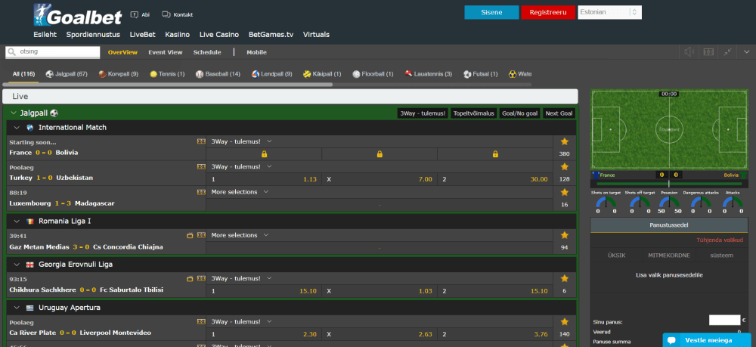This screenshot has height=347, width=756.
Task: Open More selections for Luxembourg - Madagascar
Action: point(240,192)
